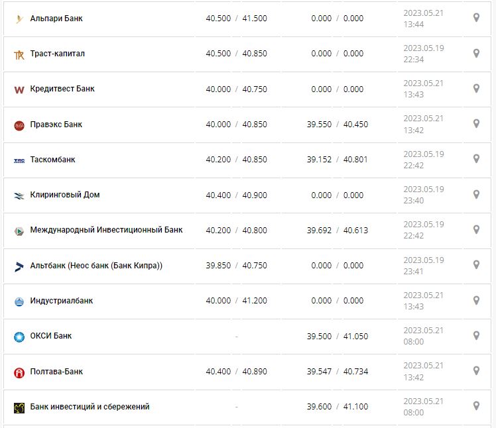Click the Полтава-Банк map marker icon
Screen dimensions: 496x428
pyautogui.click(x=475, y=371)
